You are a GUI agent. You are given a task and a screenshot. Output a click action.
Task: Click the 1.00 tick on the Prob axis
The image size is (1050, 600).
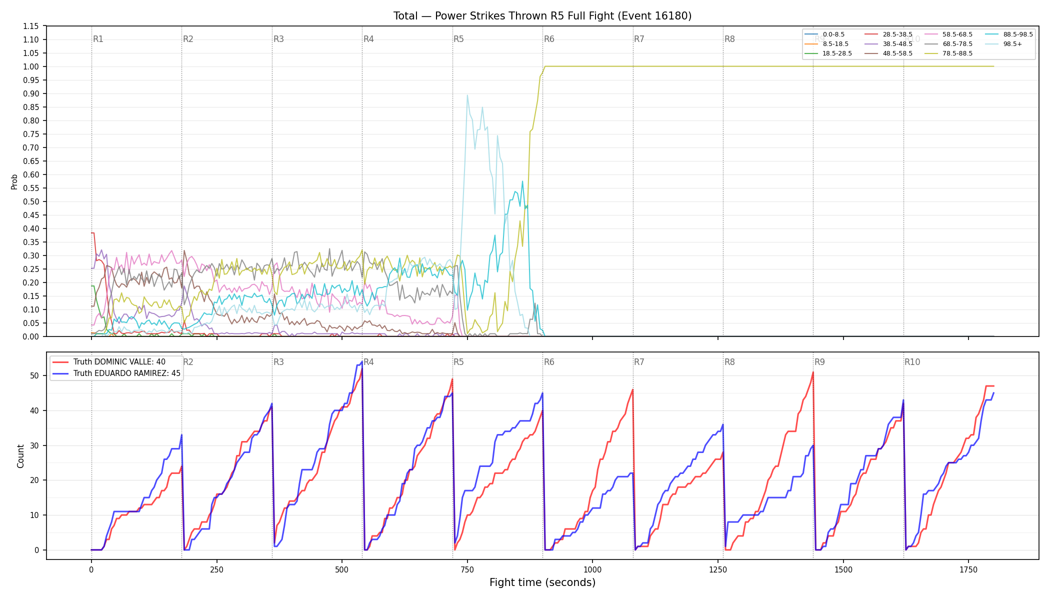31,66
